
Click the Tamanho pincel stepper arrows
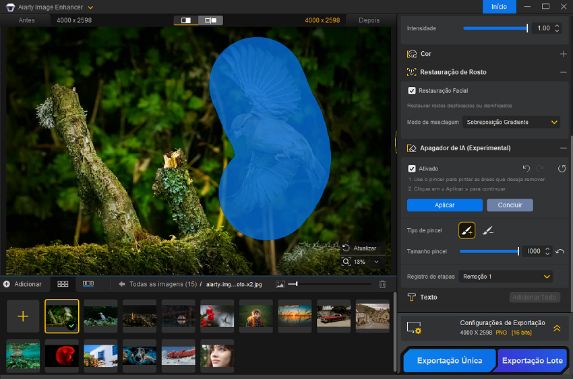pos(547,251)
